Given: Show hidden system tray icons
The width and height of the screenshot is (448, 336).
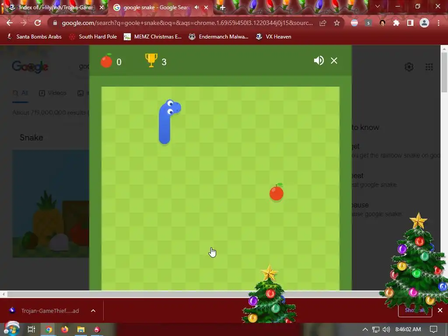Looking at the screenshot, I should (x=365, y=329).
